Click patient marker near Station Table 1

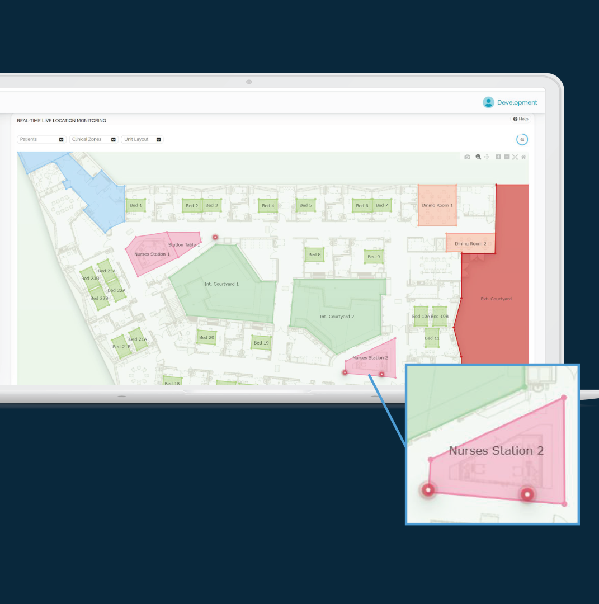(215, 237)
